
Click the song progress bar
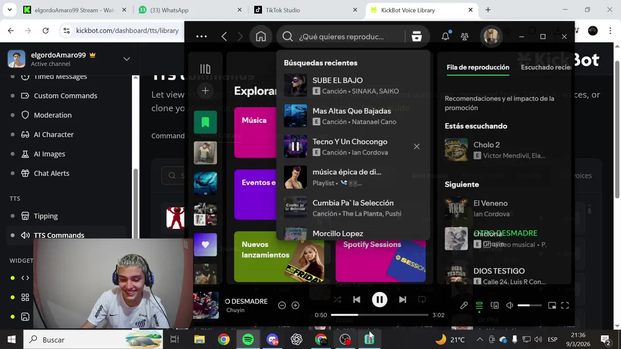coord(380,315)
